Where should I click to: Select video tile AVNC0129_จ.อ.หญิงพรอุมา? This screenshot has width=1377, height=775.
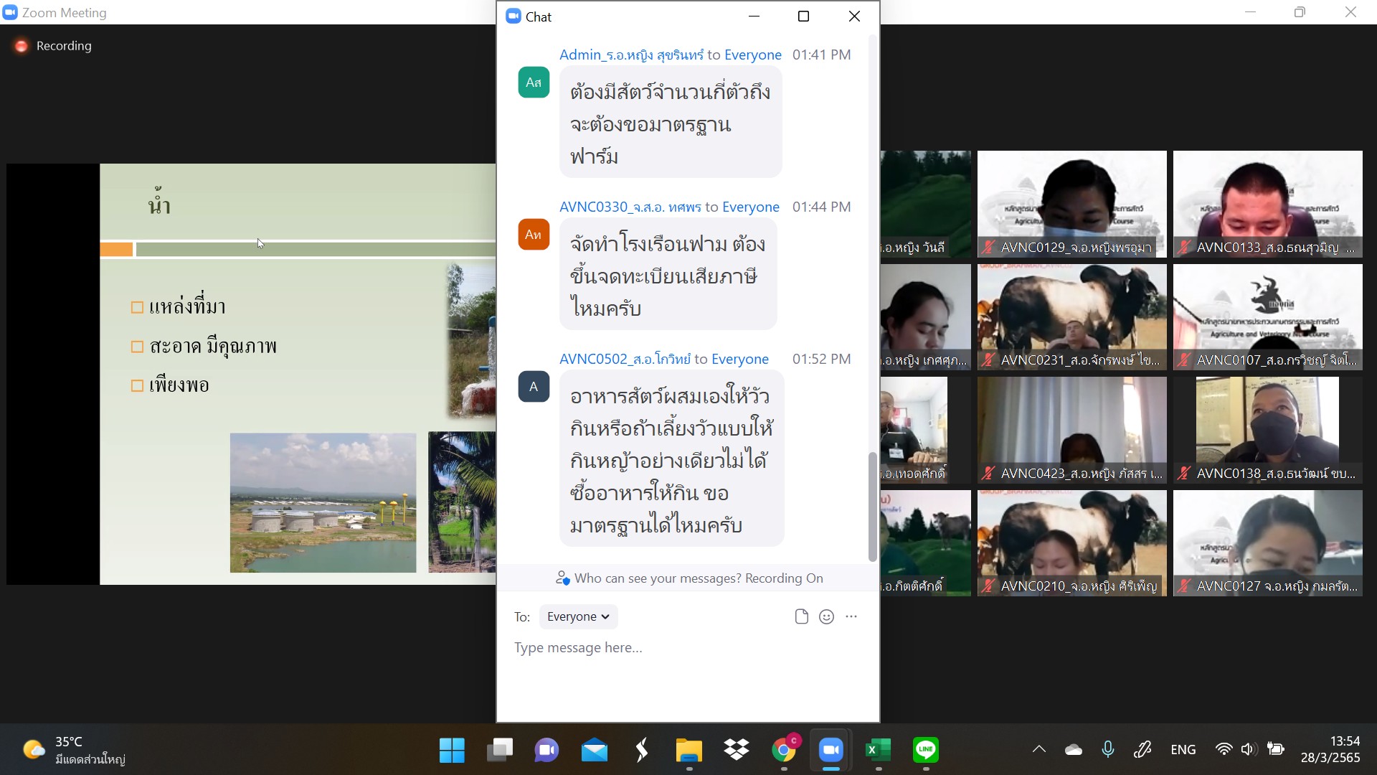[1072, 204]
